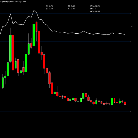Click the first green candle on the left

pos(2,83)
